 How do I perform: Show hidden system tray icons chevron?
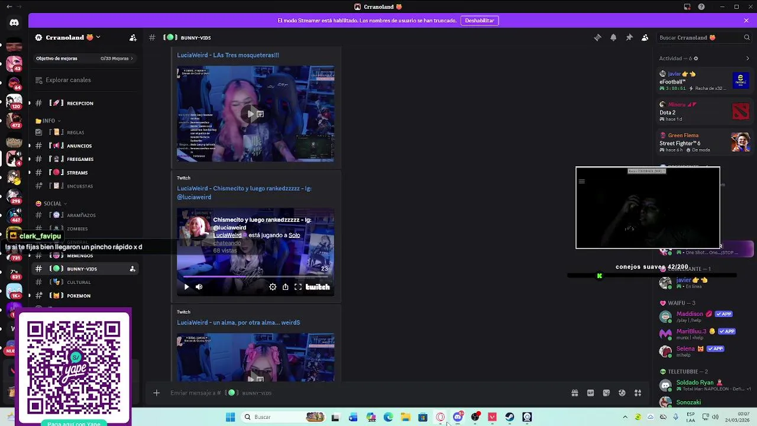pyautogui.click(x=625, y=417)
